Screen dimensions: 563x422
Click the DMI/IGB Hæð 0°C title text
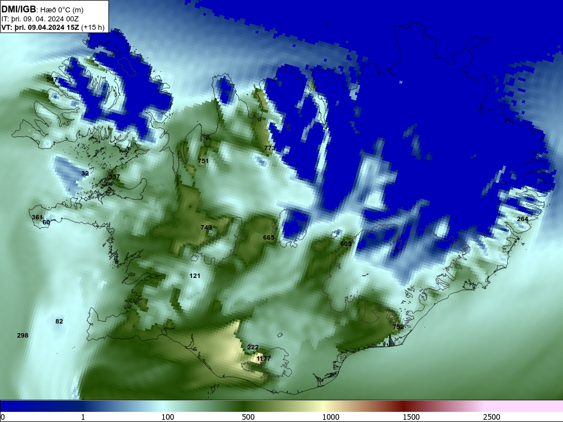tap(42, 10)
